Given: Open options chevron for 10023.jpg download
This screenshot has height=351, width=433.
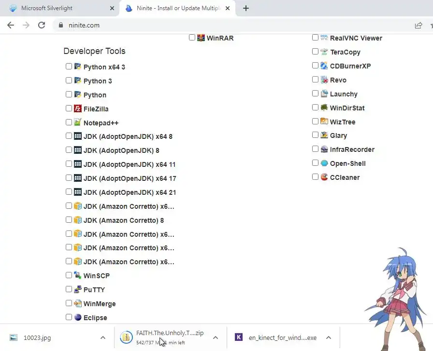Looking at the screenshot, I should (103, 337).
